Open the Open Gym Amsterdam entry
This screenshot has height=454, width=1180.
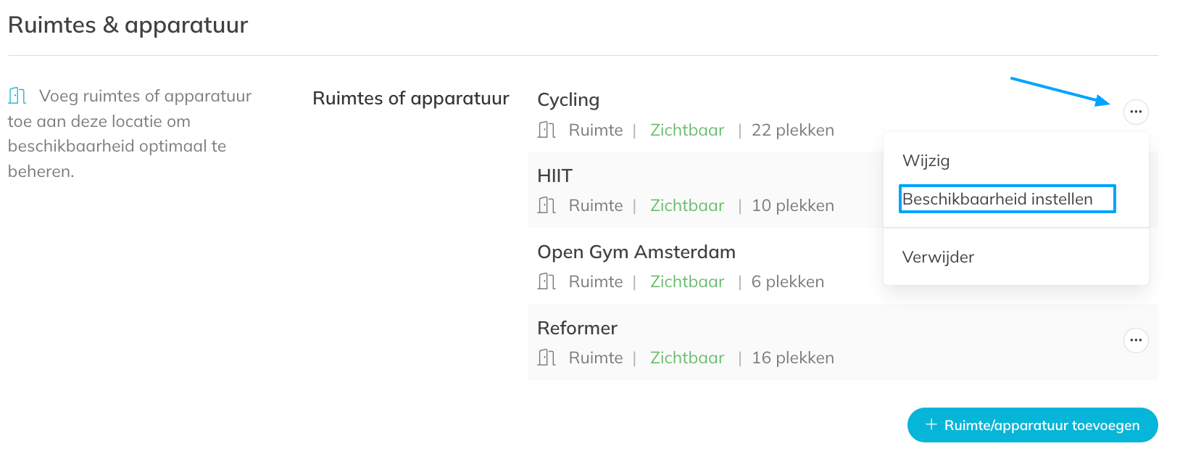(636, 252)
